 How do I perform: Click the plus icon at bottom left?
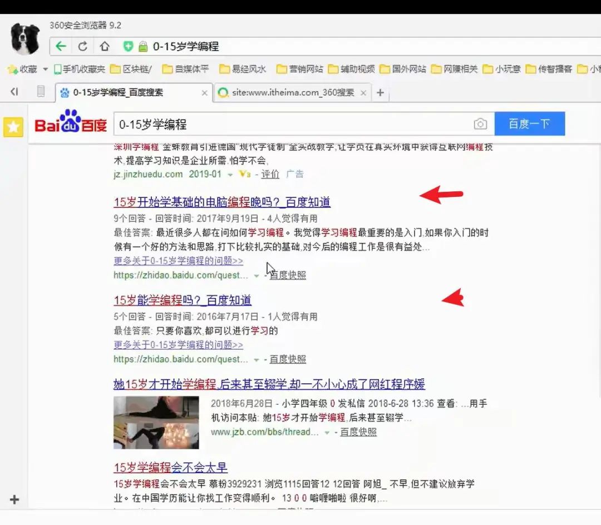(14, 499)
